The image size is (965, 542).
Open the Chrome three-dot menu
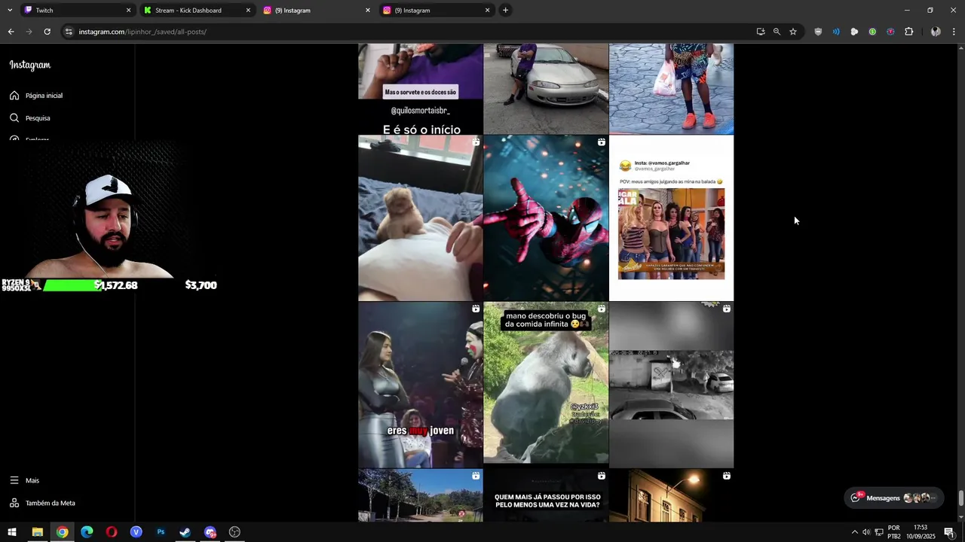click(x=954, y=32)
